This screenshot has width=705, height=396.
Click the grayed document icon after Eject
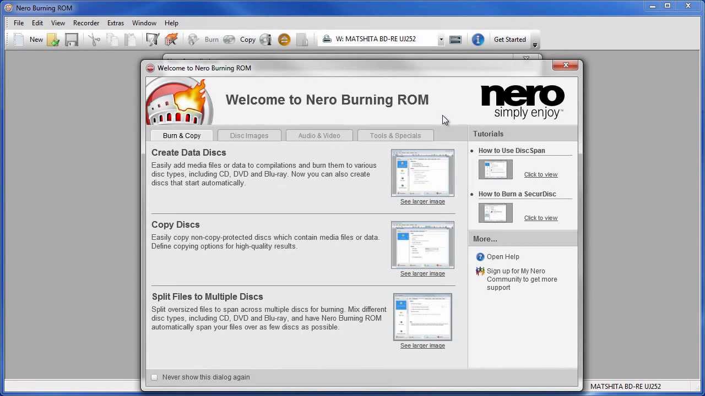point(302,40)
